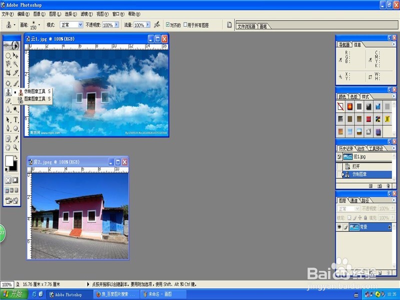Image resolution: width=400 pixels, height=300 pixels.
Task: Toggle eye visibility of 背景 layer
Action: point(339,227)
